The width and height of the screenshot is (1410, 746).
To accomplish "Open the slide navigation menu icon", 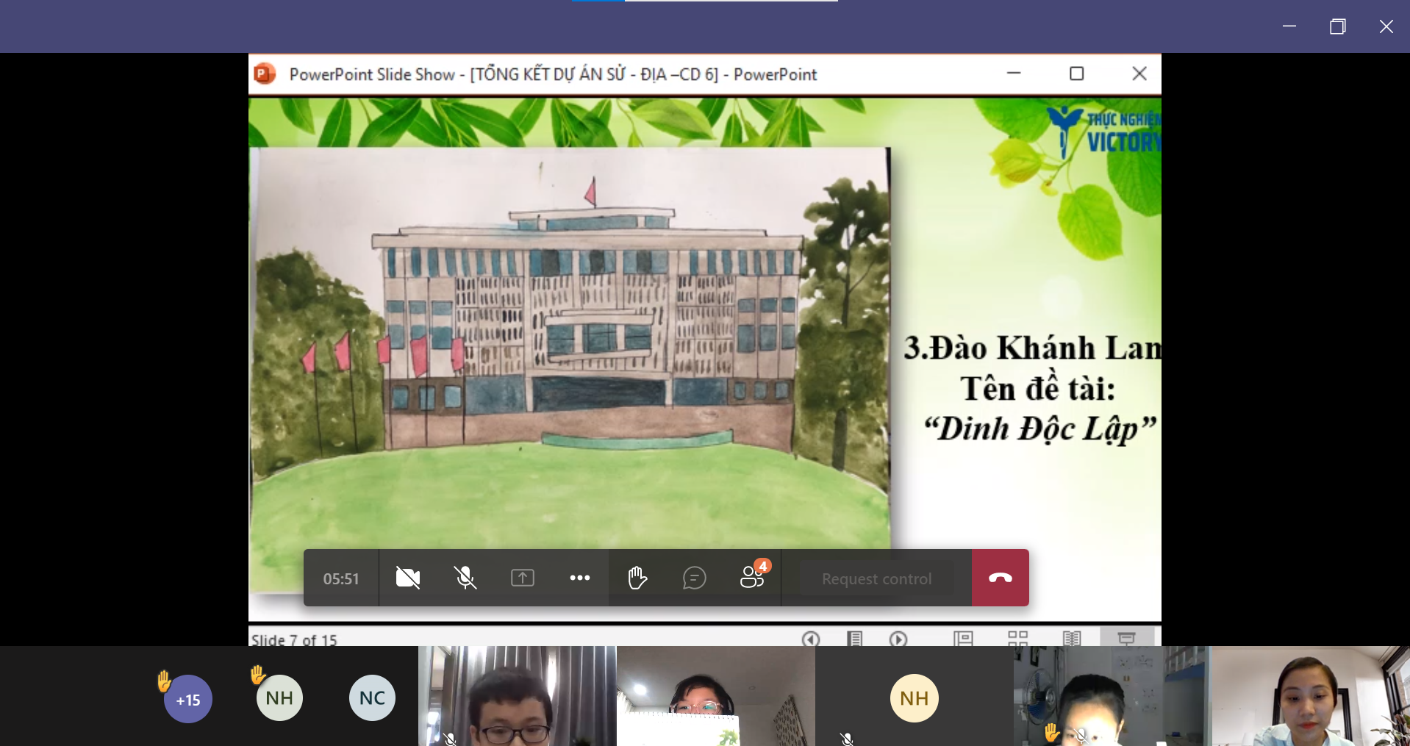I will 853,639.
